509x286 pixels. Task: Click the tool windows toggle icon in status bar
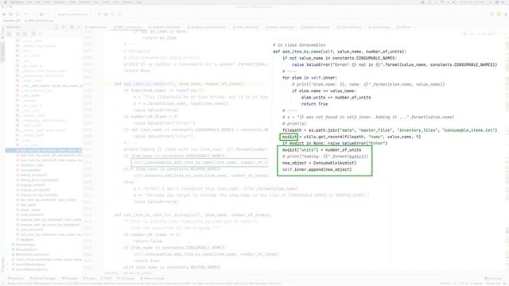pos(3,284)
